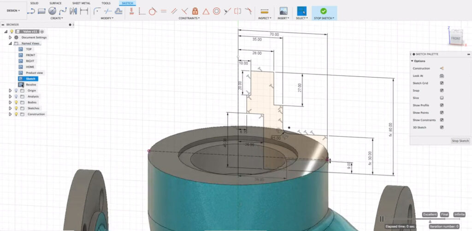Apply the Equal constraint
472x231 pixels.
pos(164,12)
